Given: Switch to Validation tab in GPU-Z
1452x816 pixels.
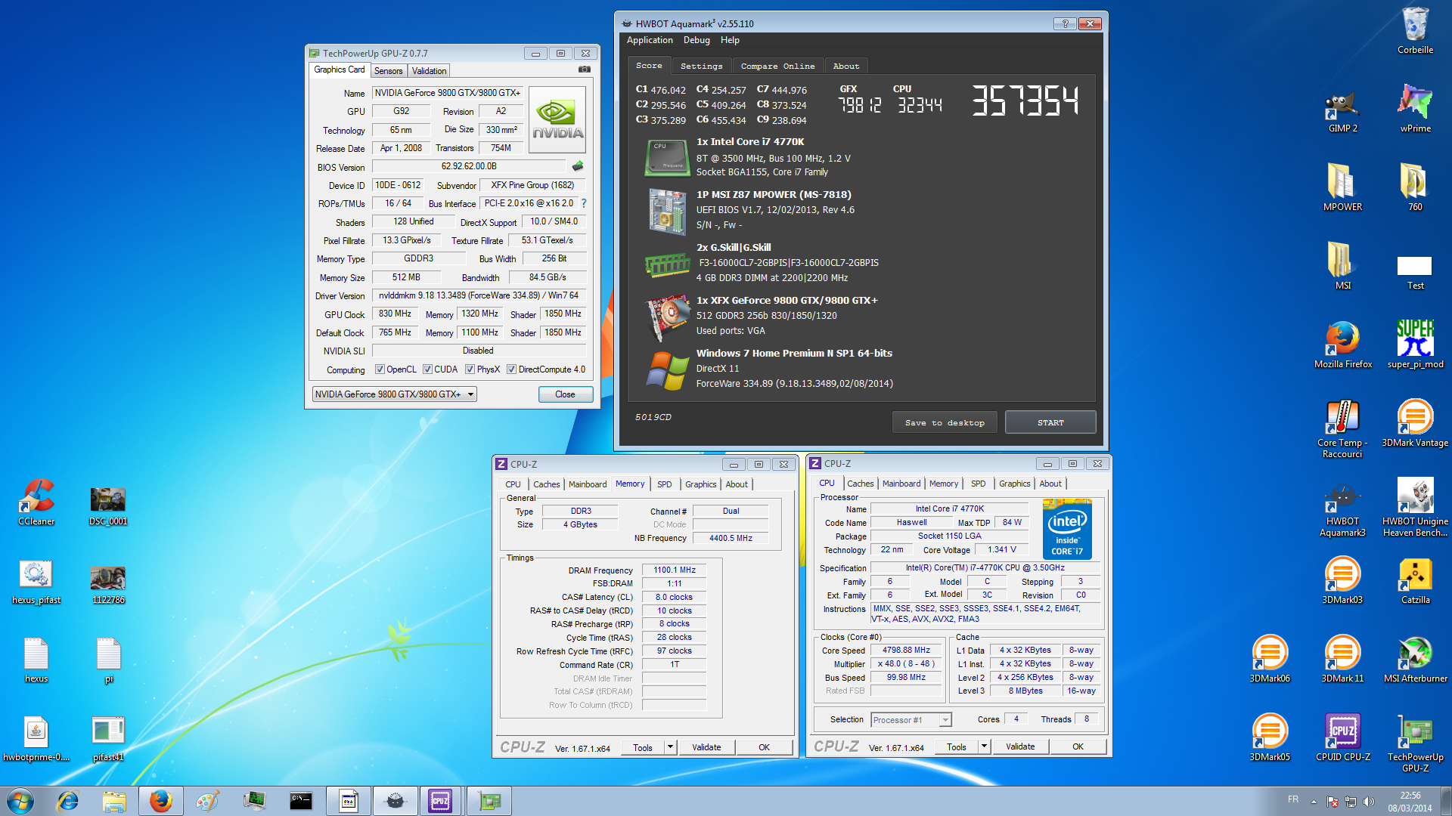Looking at the screenshot, I should pyautogui.click(x=429, y=71).
